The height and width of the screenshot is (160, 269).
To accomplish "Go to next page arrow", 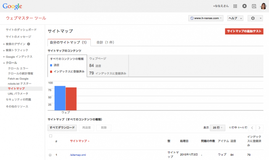I will tap(260, 128).
